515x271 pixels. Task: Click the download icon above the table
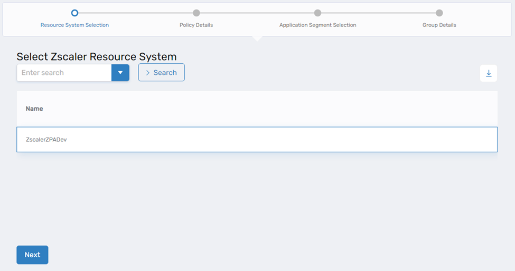pos(489,73)
